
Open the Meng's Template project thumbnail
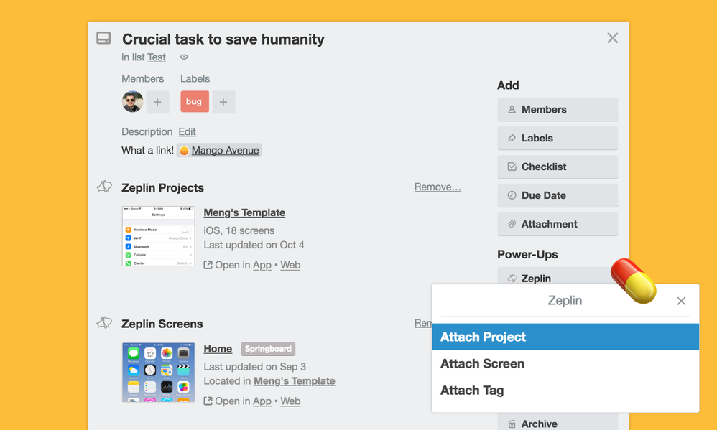[158, 236]
